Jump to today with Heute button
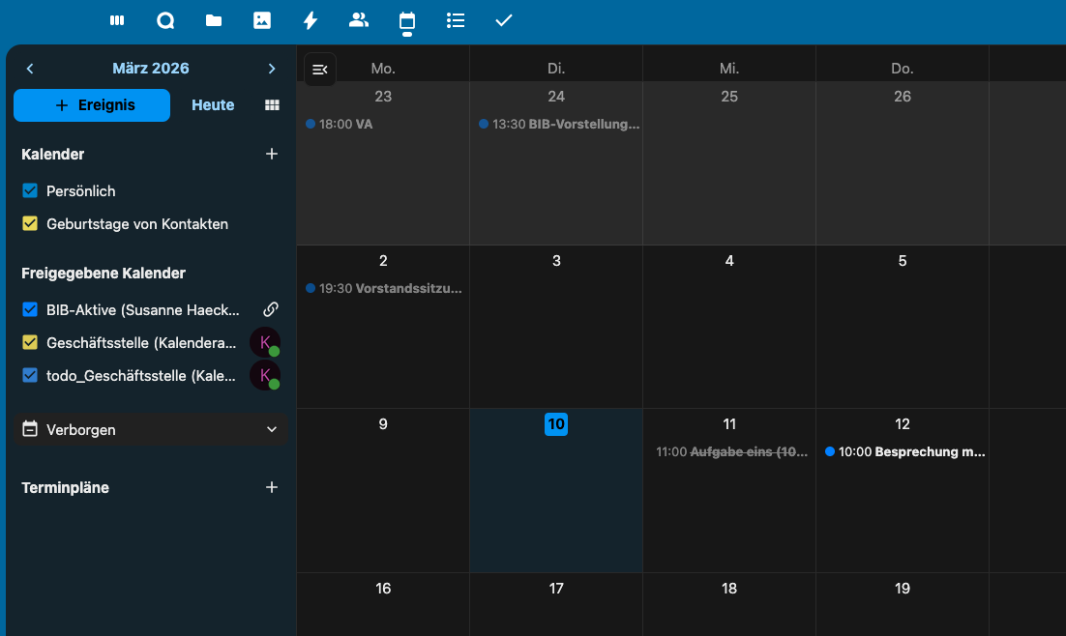The width and height of the screenshot is (1066, 636). pyautogui.click(x=213, y=105)
